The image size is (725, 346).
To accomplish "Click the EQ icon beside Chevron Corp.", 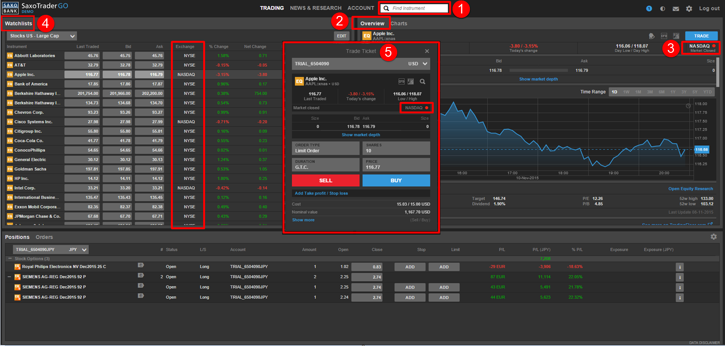I will pos(10,112).
